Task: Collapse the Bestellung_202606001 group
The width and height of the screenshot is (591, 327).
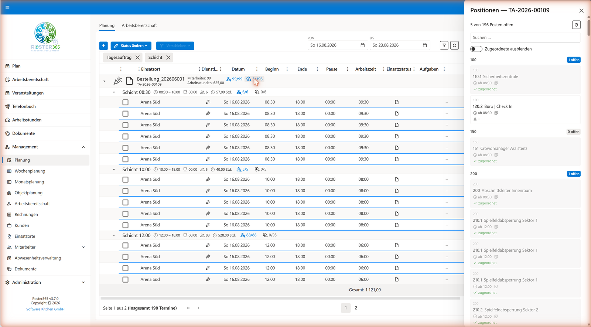Action: [104, 81]
